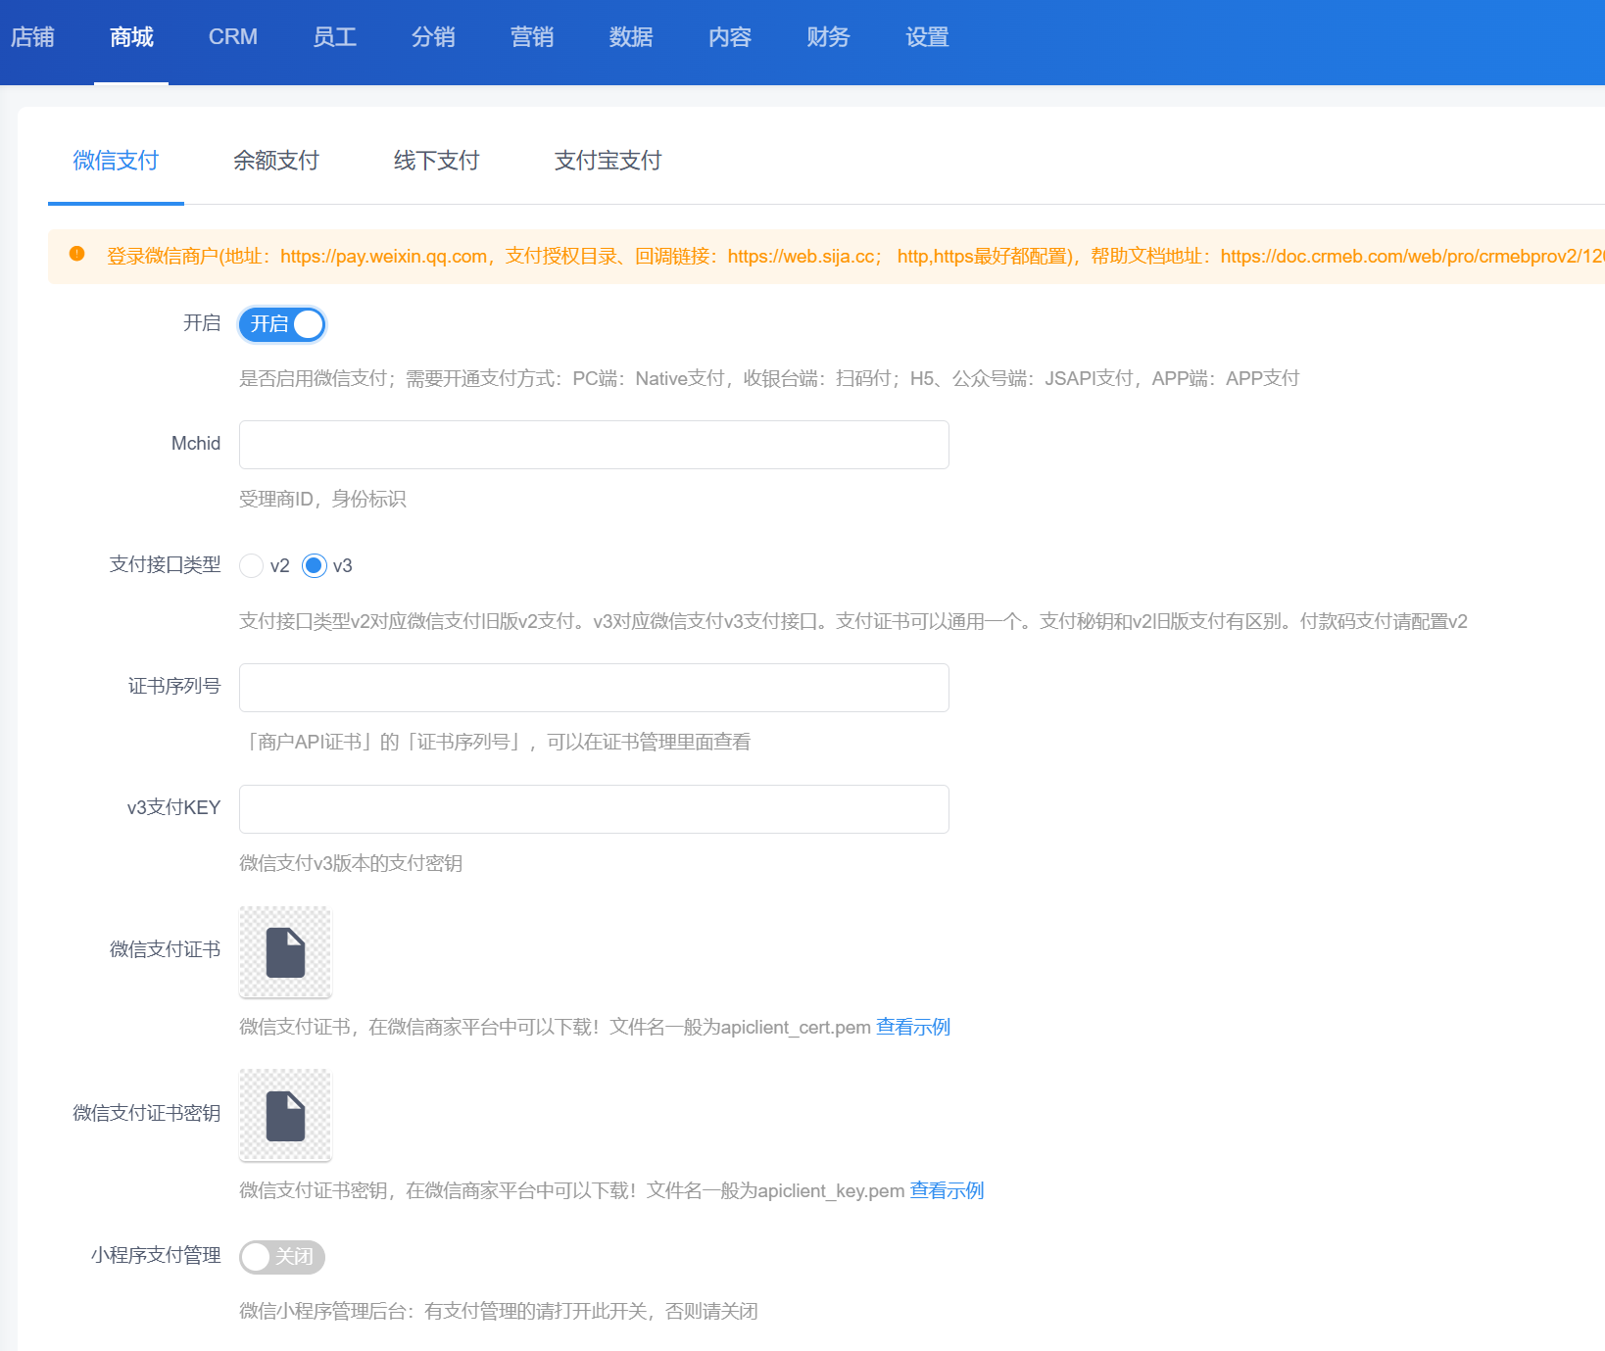
Task: Click the certificate key file upload icon
Action: (x=285, y=1116)
